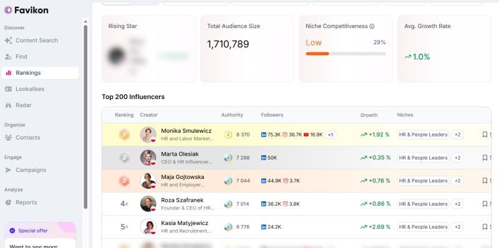499x248 pixels.
Task: Click Roza Szafranek's avatar
Action: point(148,204)
